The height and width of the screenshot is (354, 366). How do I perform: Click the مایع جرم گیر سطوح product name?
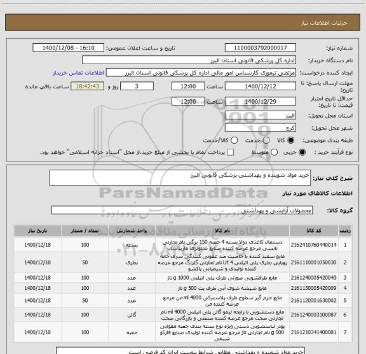(222, 301)
